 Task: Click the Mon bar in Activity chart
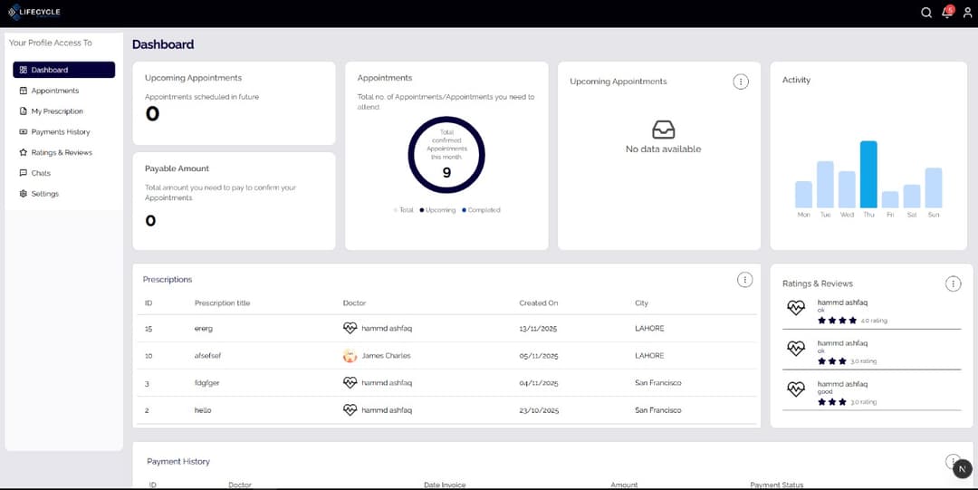tap(803, 195)
